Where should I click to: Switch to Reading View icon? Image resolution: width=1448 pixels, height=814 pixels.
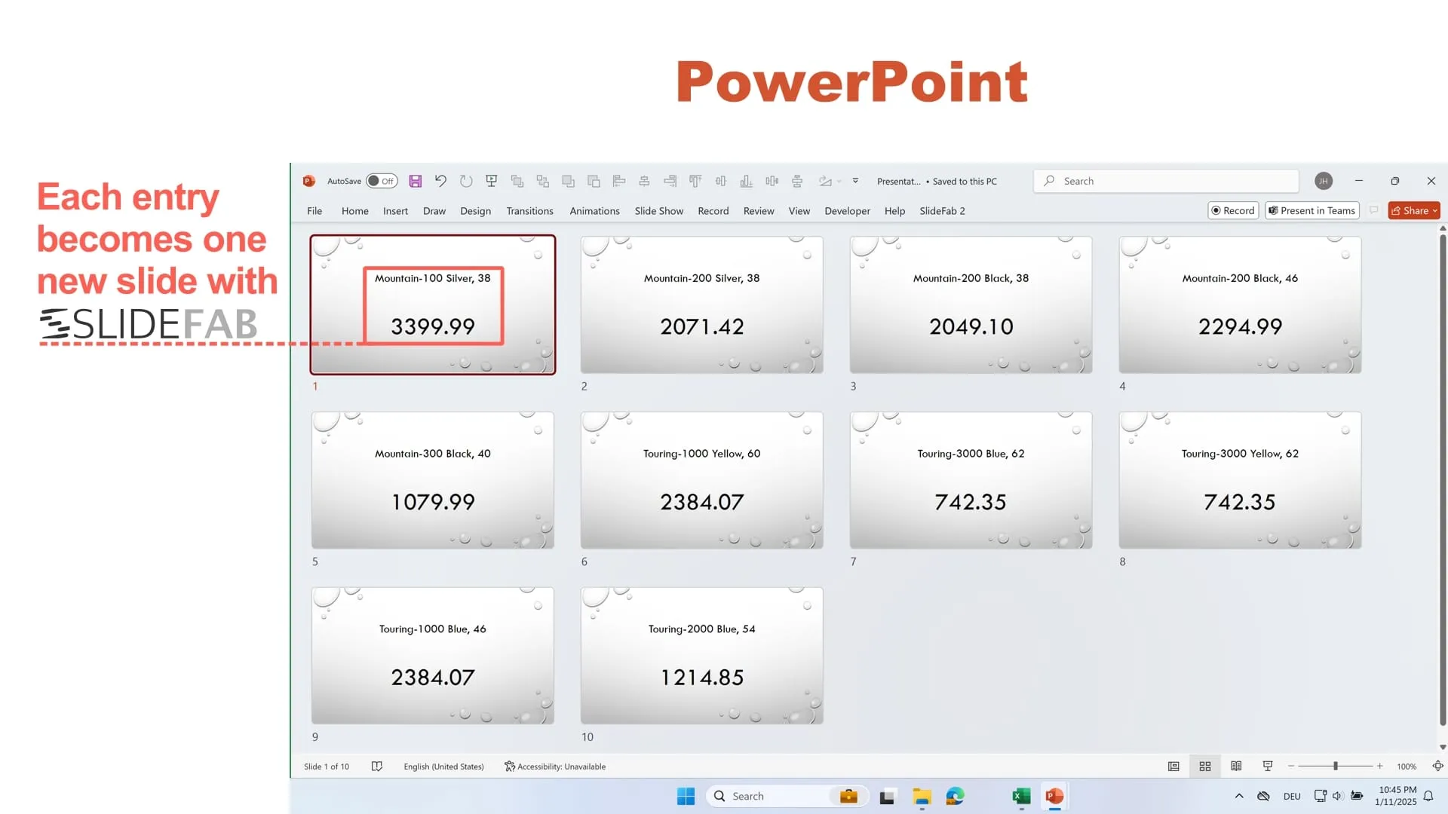(1236, 767)
